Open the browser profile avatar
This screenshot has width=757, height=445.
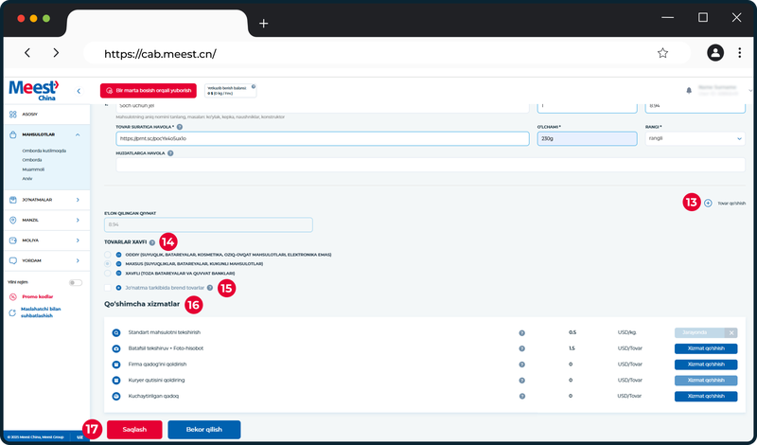(715, 53)
